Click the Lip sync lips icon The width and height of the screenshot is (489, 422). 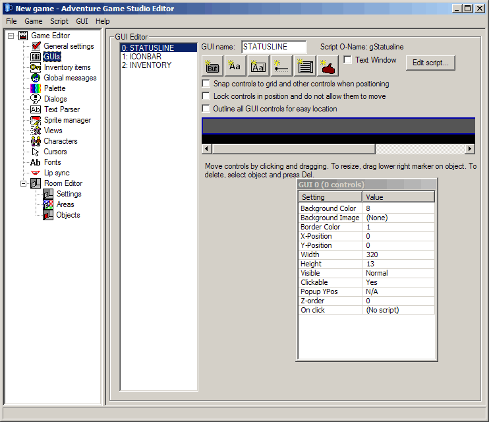click(36, 173)
